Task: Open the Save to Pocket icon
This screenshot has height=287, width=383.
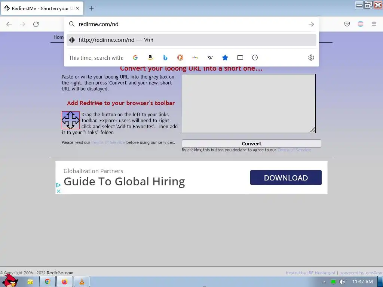Action: pos(347,24)
